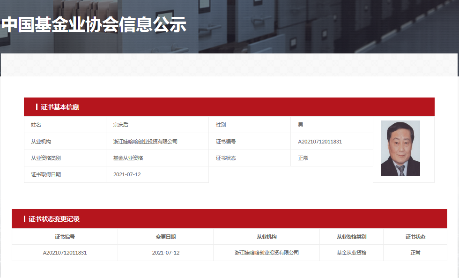The width and height of the screenshot is (459, 278).
Task: Open the certificate holder's photo
Action: tap(400, 148)
